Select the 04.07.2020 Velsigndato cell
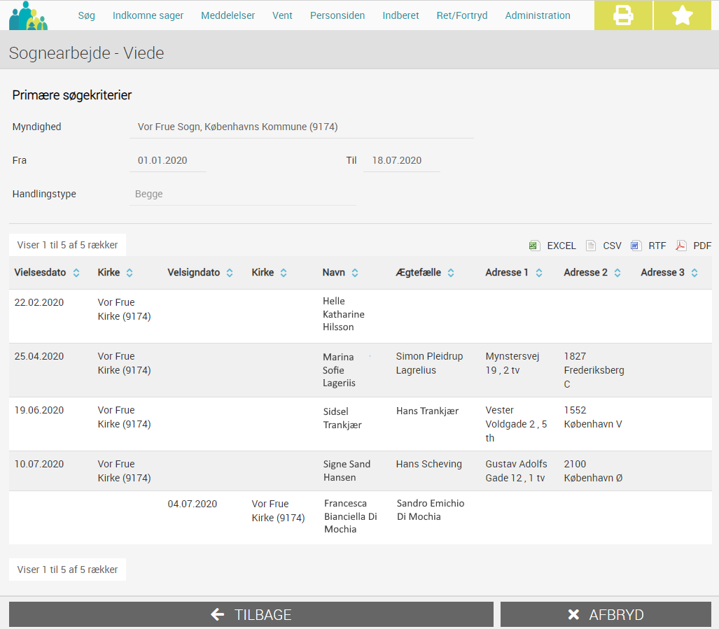 [192, 504]
